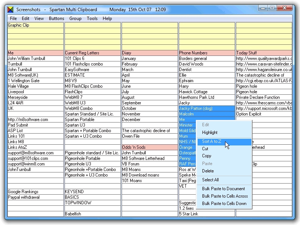Select the 'Owen File' clip

point(149,136)
